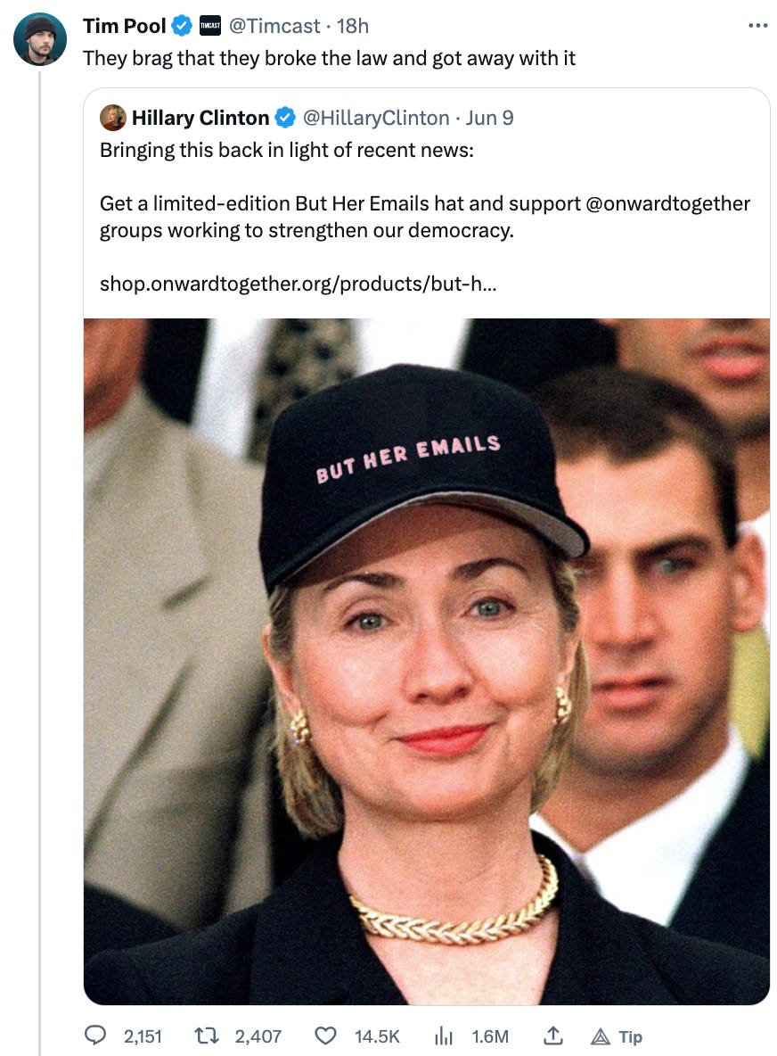Follow the shop.onwardtogether.org product link
Image resolution: width=777 pixels, height=1056 pixels.
(x=298, y=284)
